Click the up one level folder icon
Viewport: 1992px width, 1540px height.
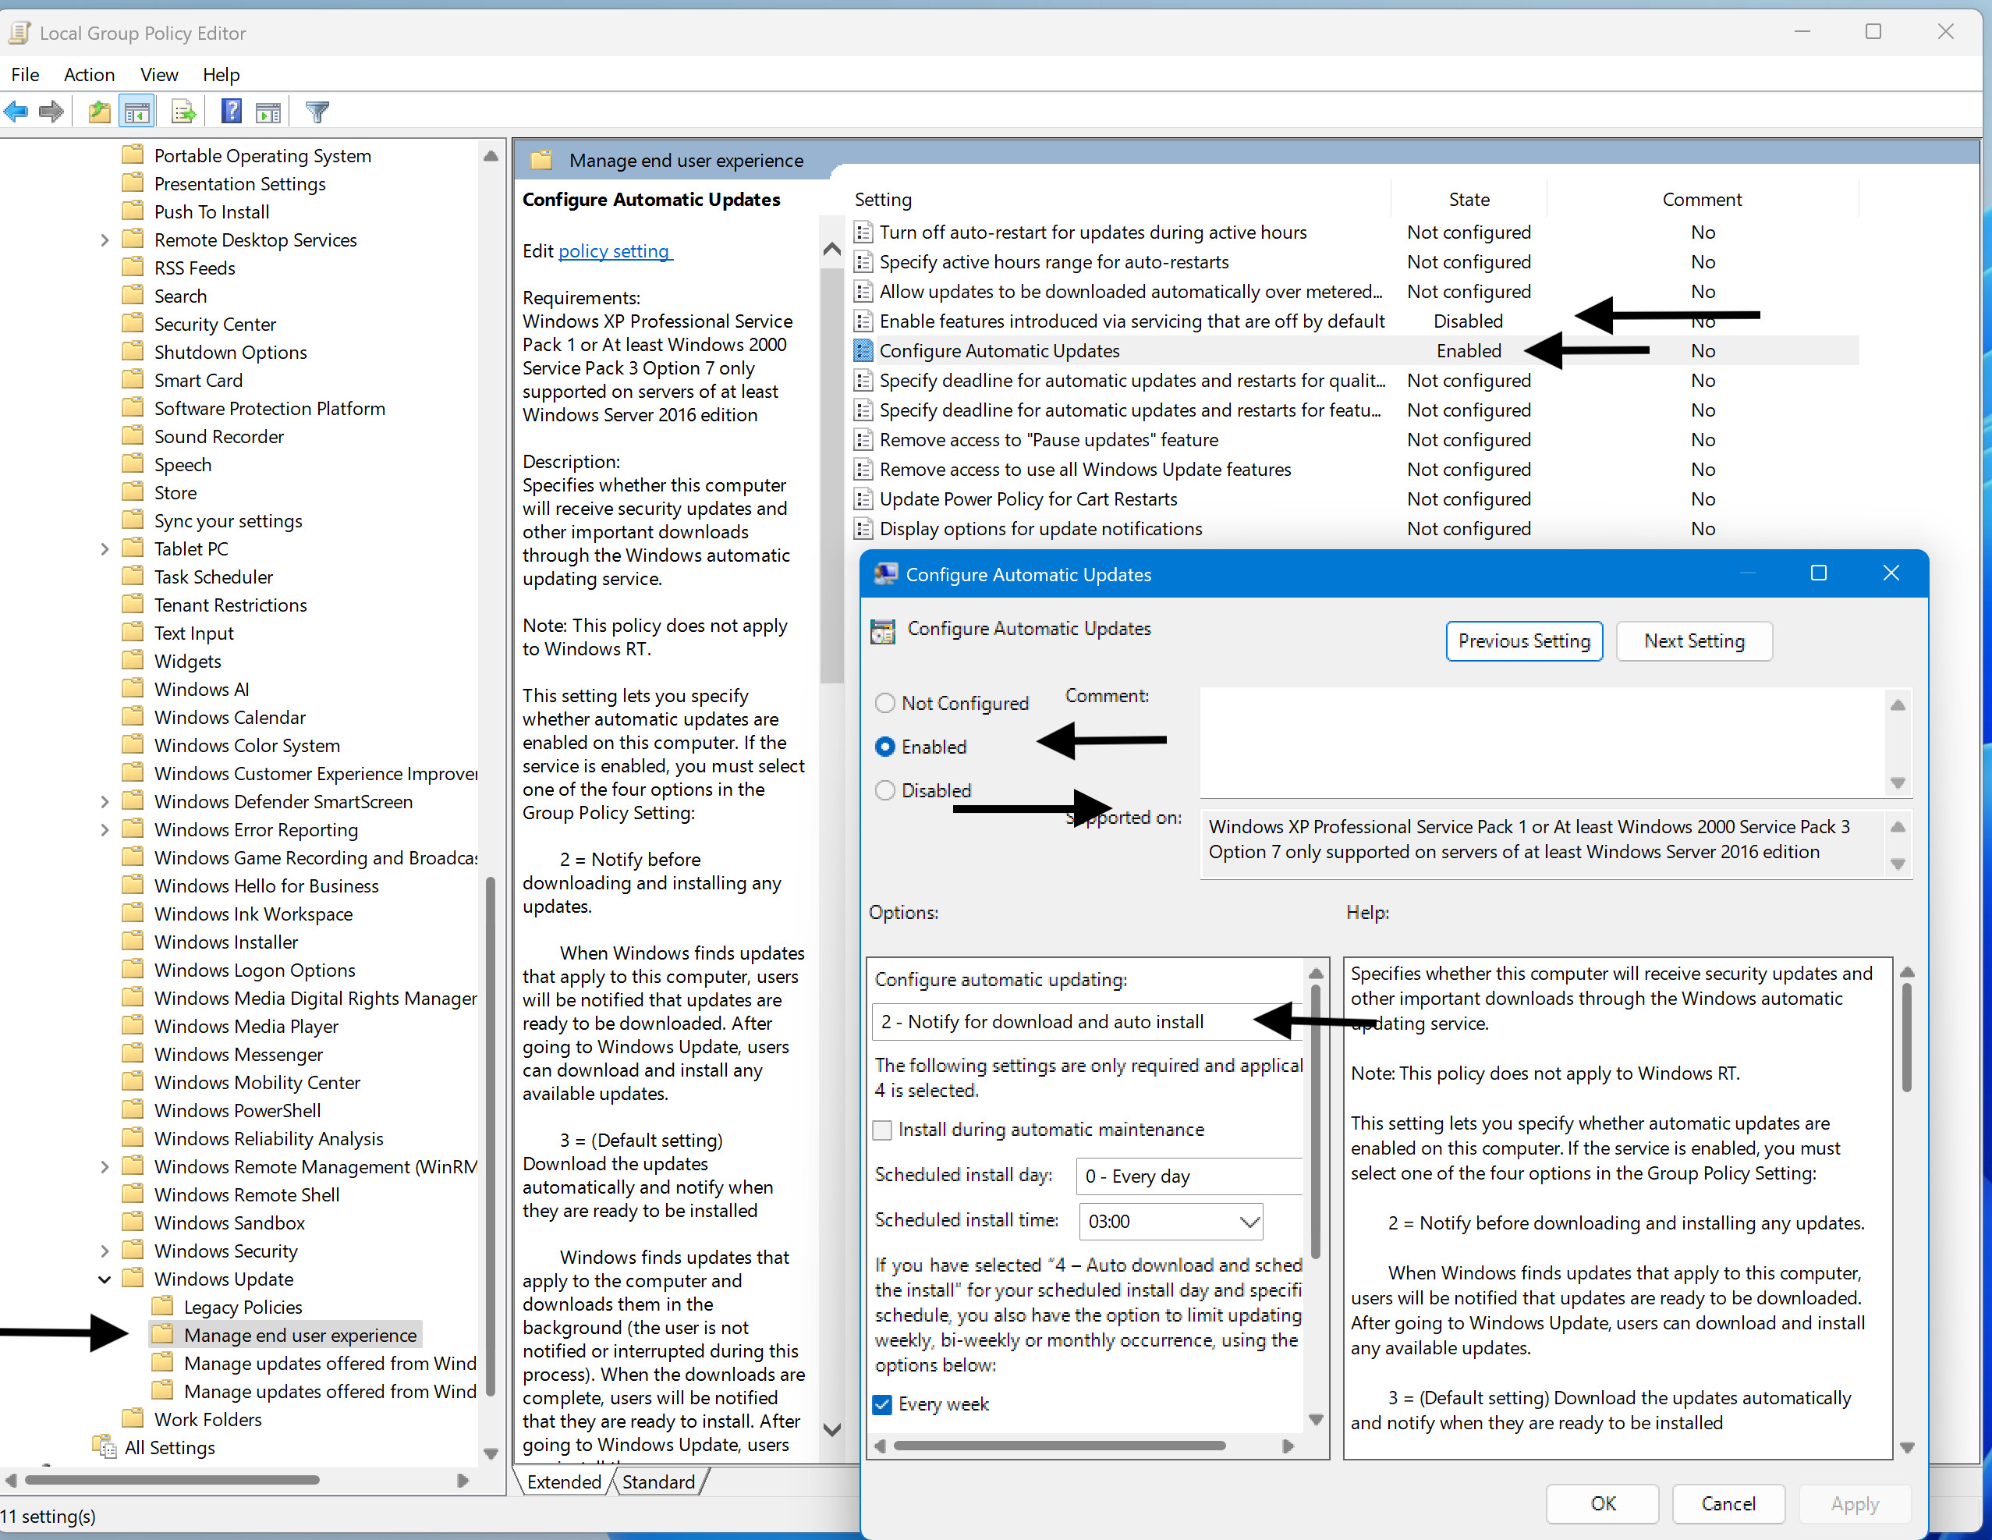pyautogui.click(x=98, y=111)
